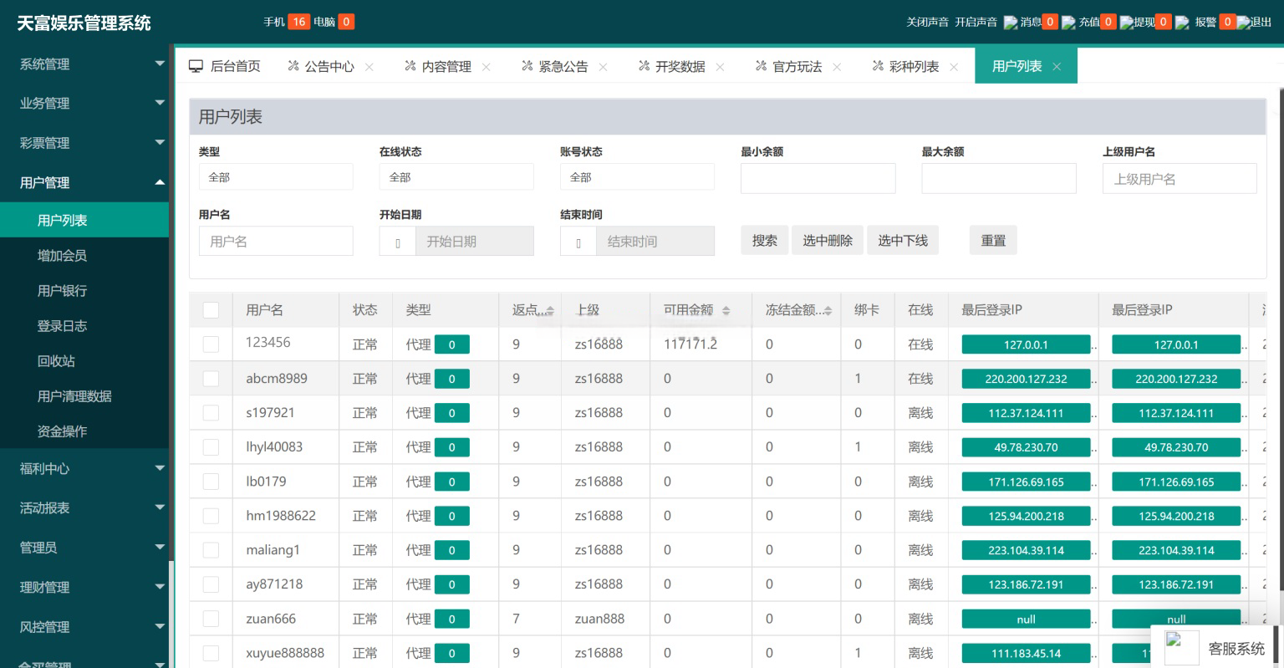Open the 账号状态 dropdown filter
This screenshot has width=1284, height=668.
(x=637, y=177)
